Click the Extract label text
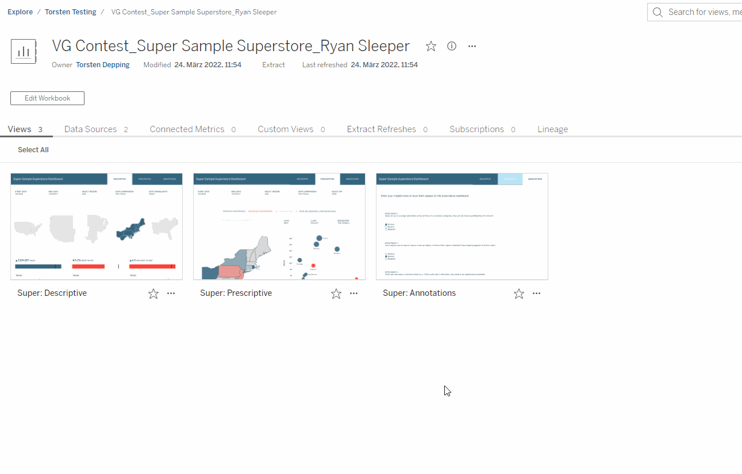 coord(274,65)
